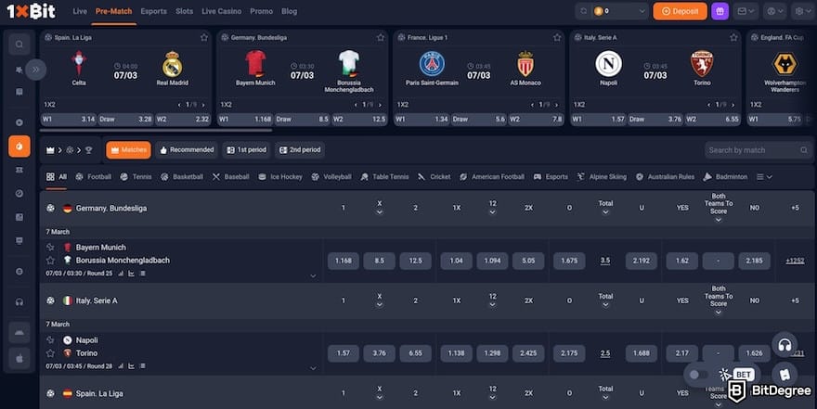The width and height of the screenshot is (817, 409).
Task: Star Torino as favorite
Action: 50,352
